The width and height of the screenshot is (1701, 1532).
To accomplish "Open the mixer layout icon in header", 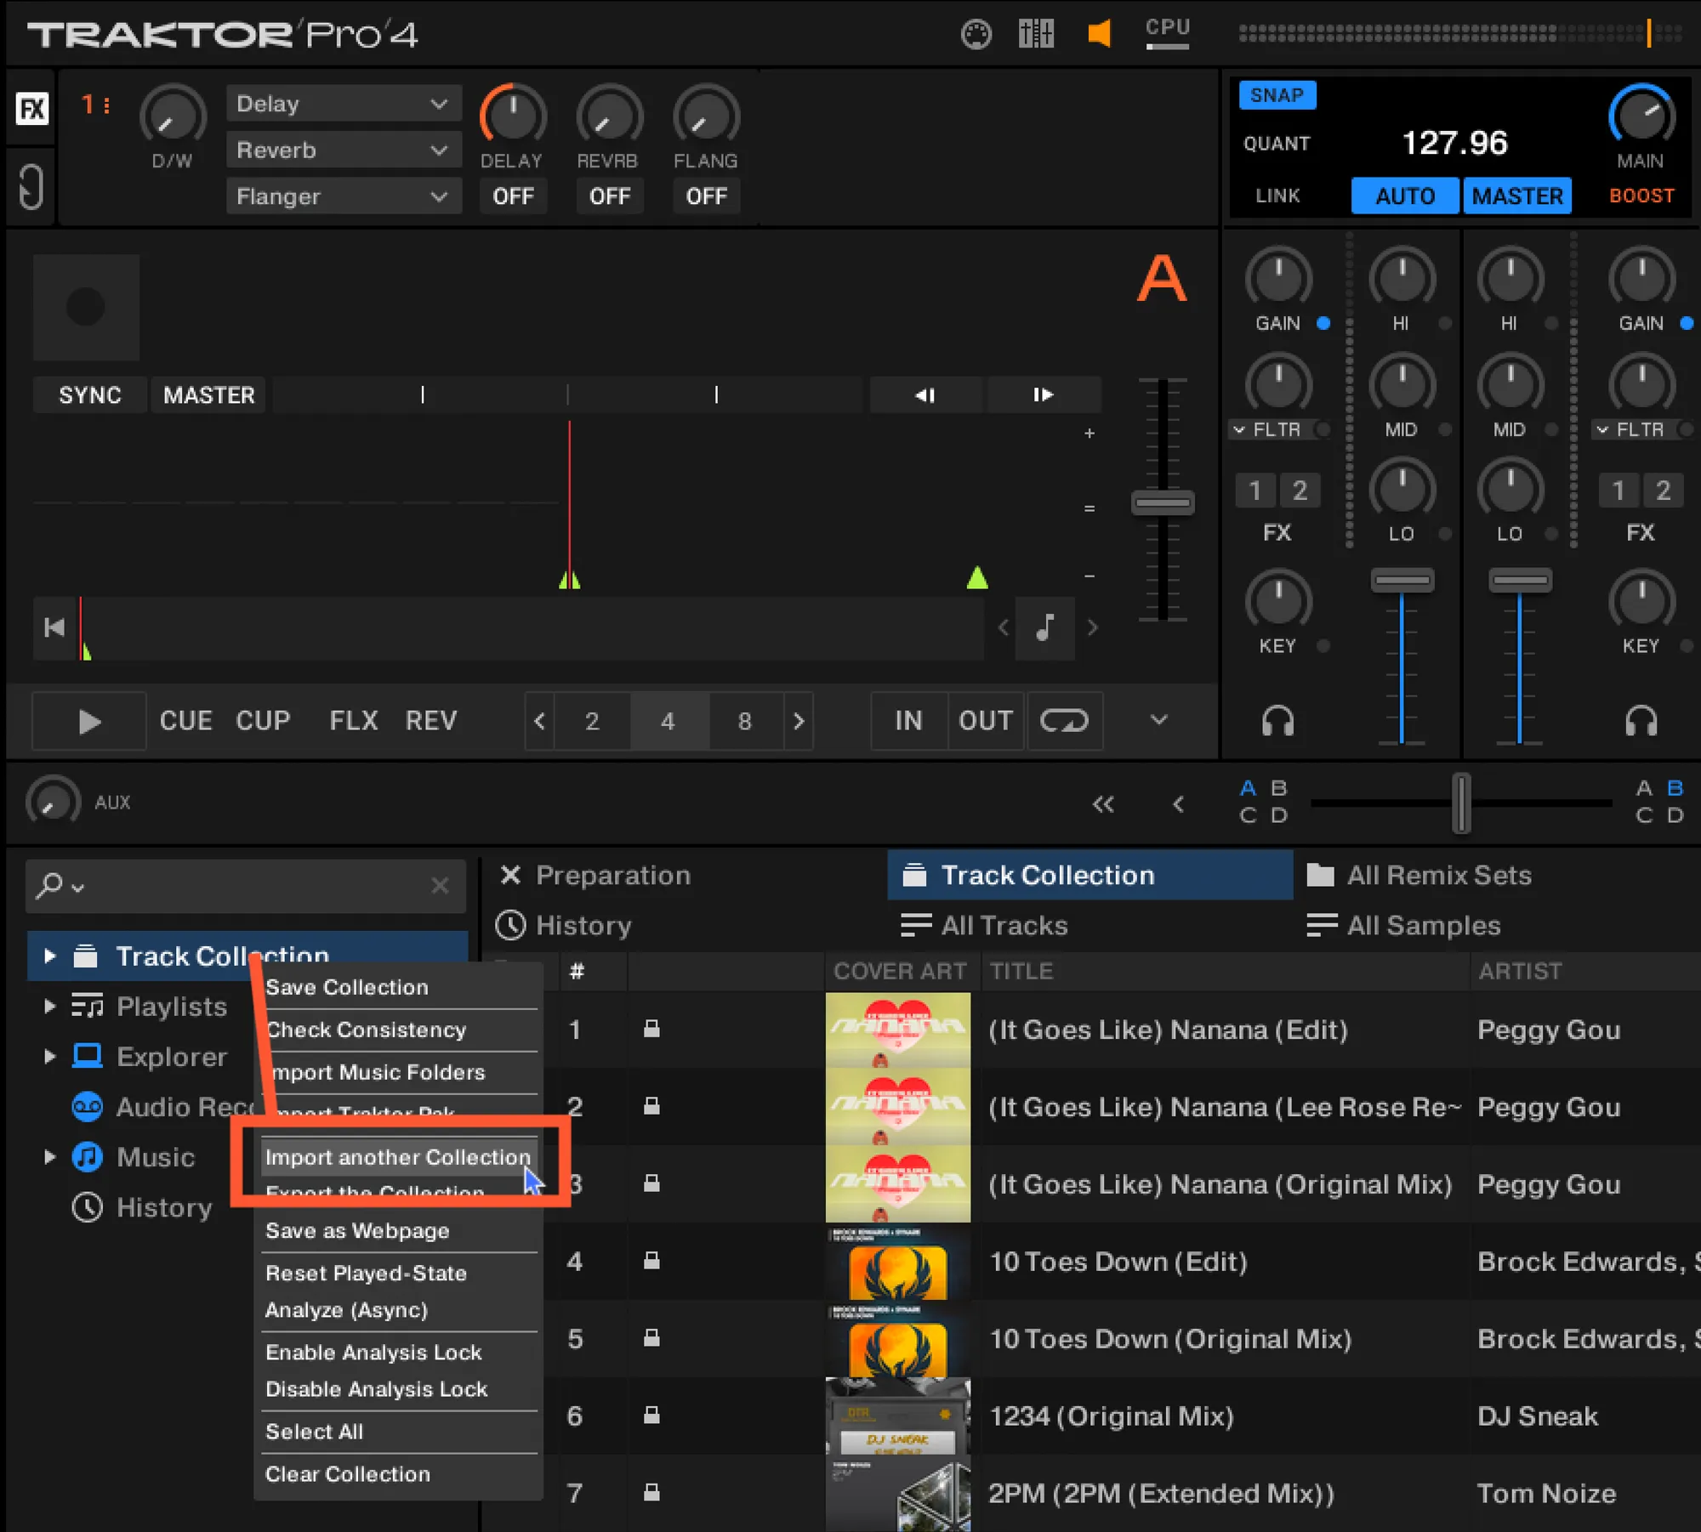I will click(1035, 34).
